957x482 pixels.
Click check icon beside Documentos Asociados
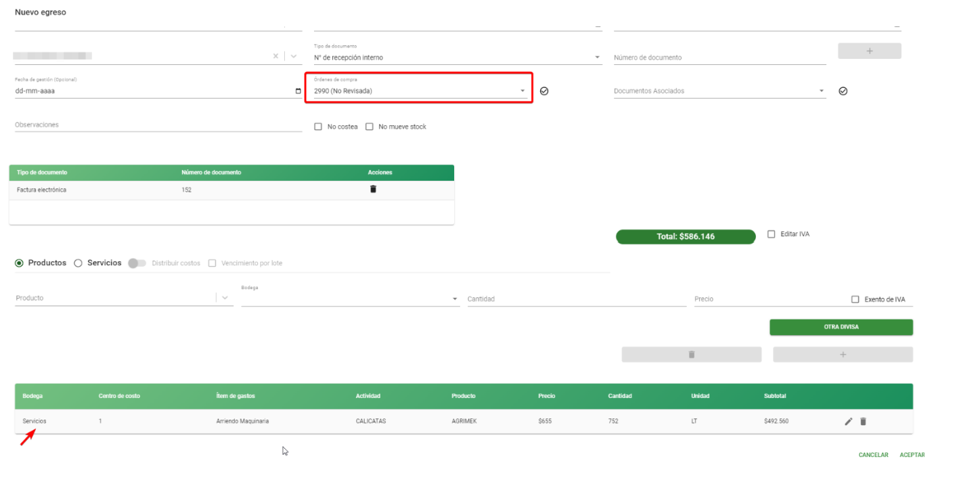[x=843, y=91]
